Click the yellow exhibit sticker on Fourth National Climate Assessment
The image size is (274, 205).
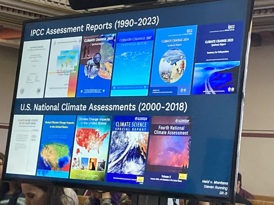pos(182,177)
